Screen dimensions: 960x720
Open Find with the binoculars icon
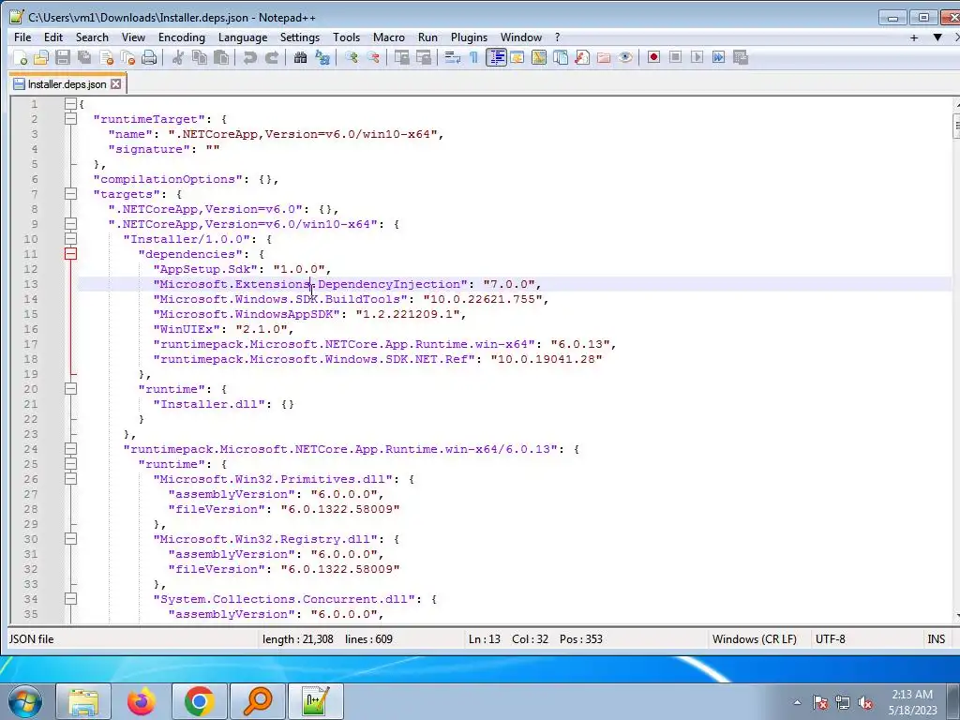[300, 57]
